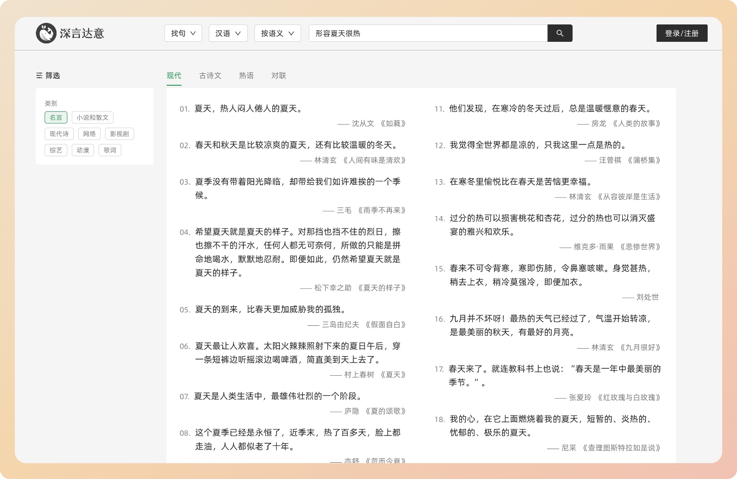Select the 网络 category tag
This screenshot has width=737, height=479.
pyautogui.click(x=89, y=134)
